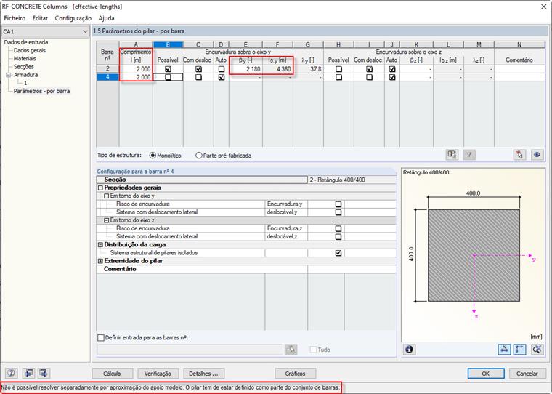Screen dimensions: 552x394
Task: Collapse the Propriedades gerais group
Action: coord(100,188)
